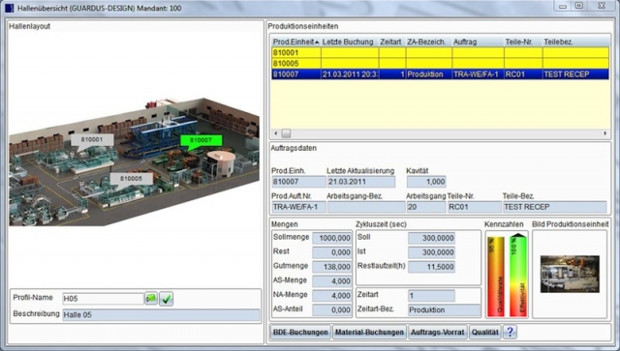Open BDE-Buchungen
The image size is (620, 351).
pyautogui.click(x=300, y=332)
